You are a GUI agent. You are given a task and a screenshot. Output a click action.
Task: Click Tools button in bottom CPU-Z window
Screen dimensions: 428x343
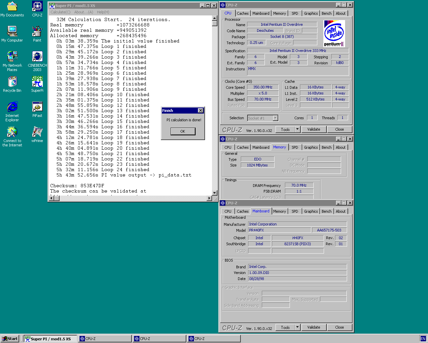point(285,327)
